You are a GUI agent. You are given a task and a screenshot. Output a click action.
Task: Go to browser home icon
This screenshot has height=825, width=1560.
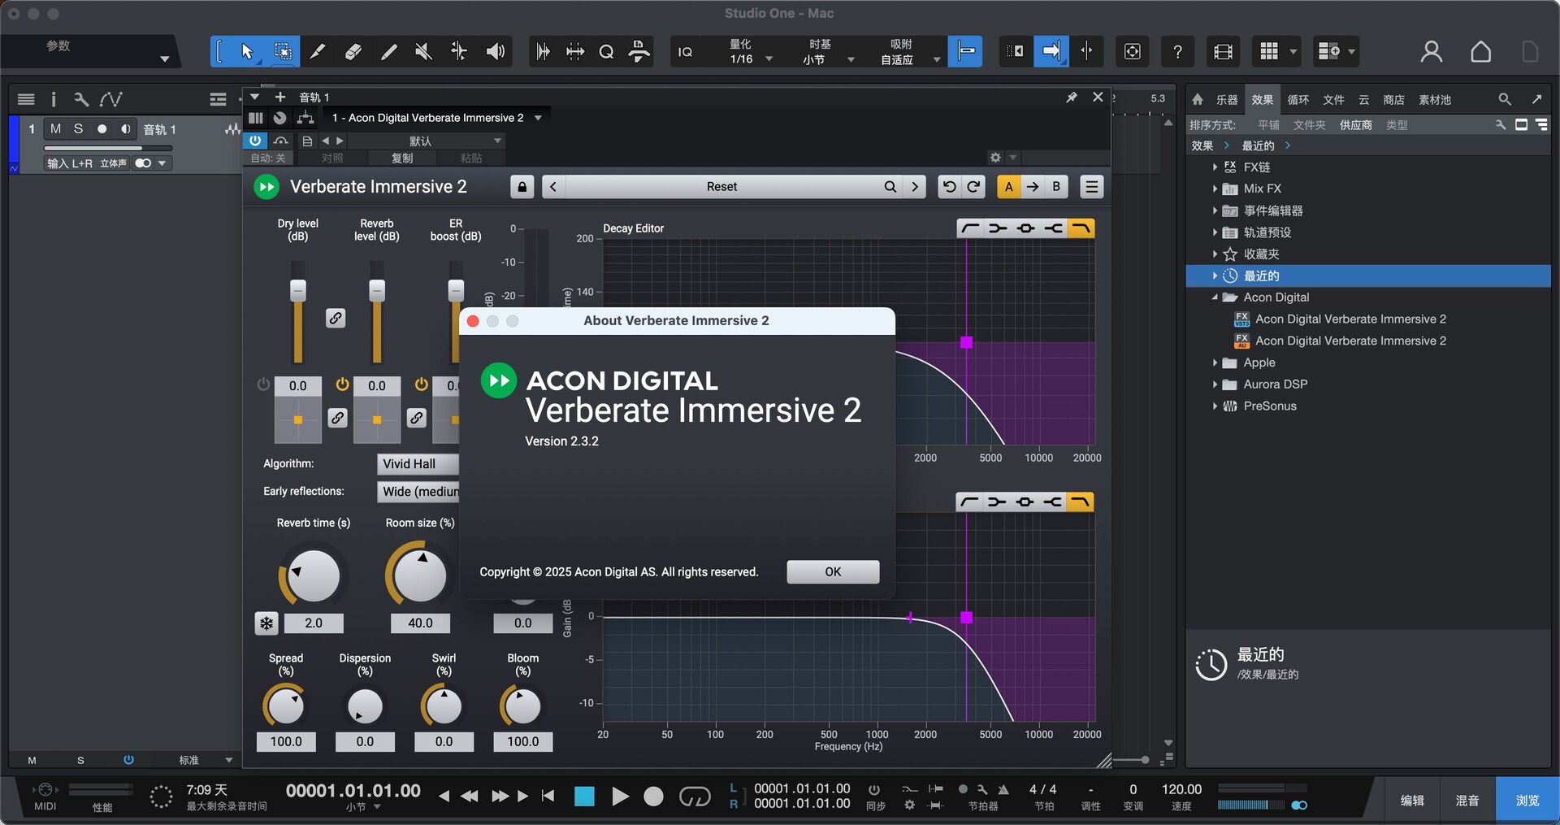(x=1198, y=99)
